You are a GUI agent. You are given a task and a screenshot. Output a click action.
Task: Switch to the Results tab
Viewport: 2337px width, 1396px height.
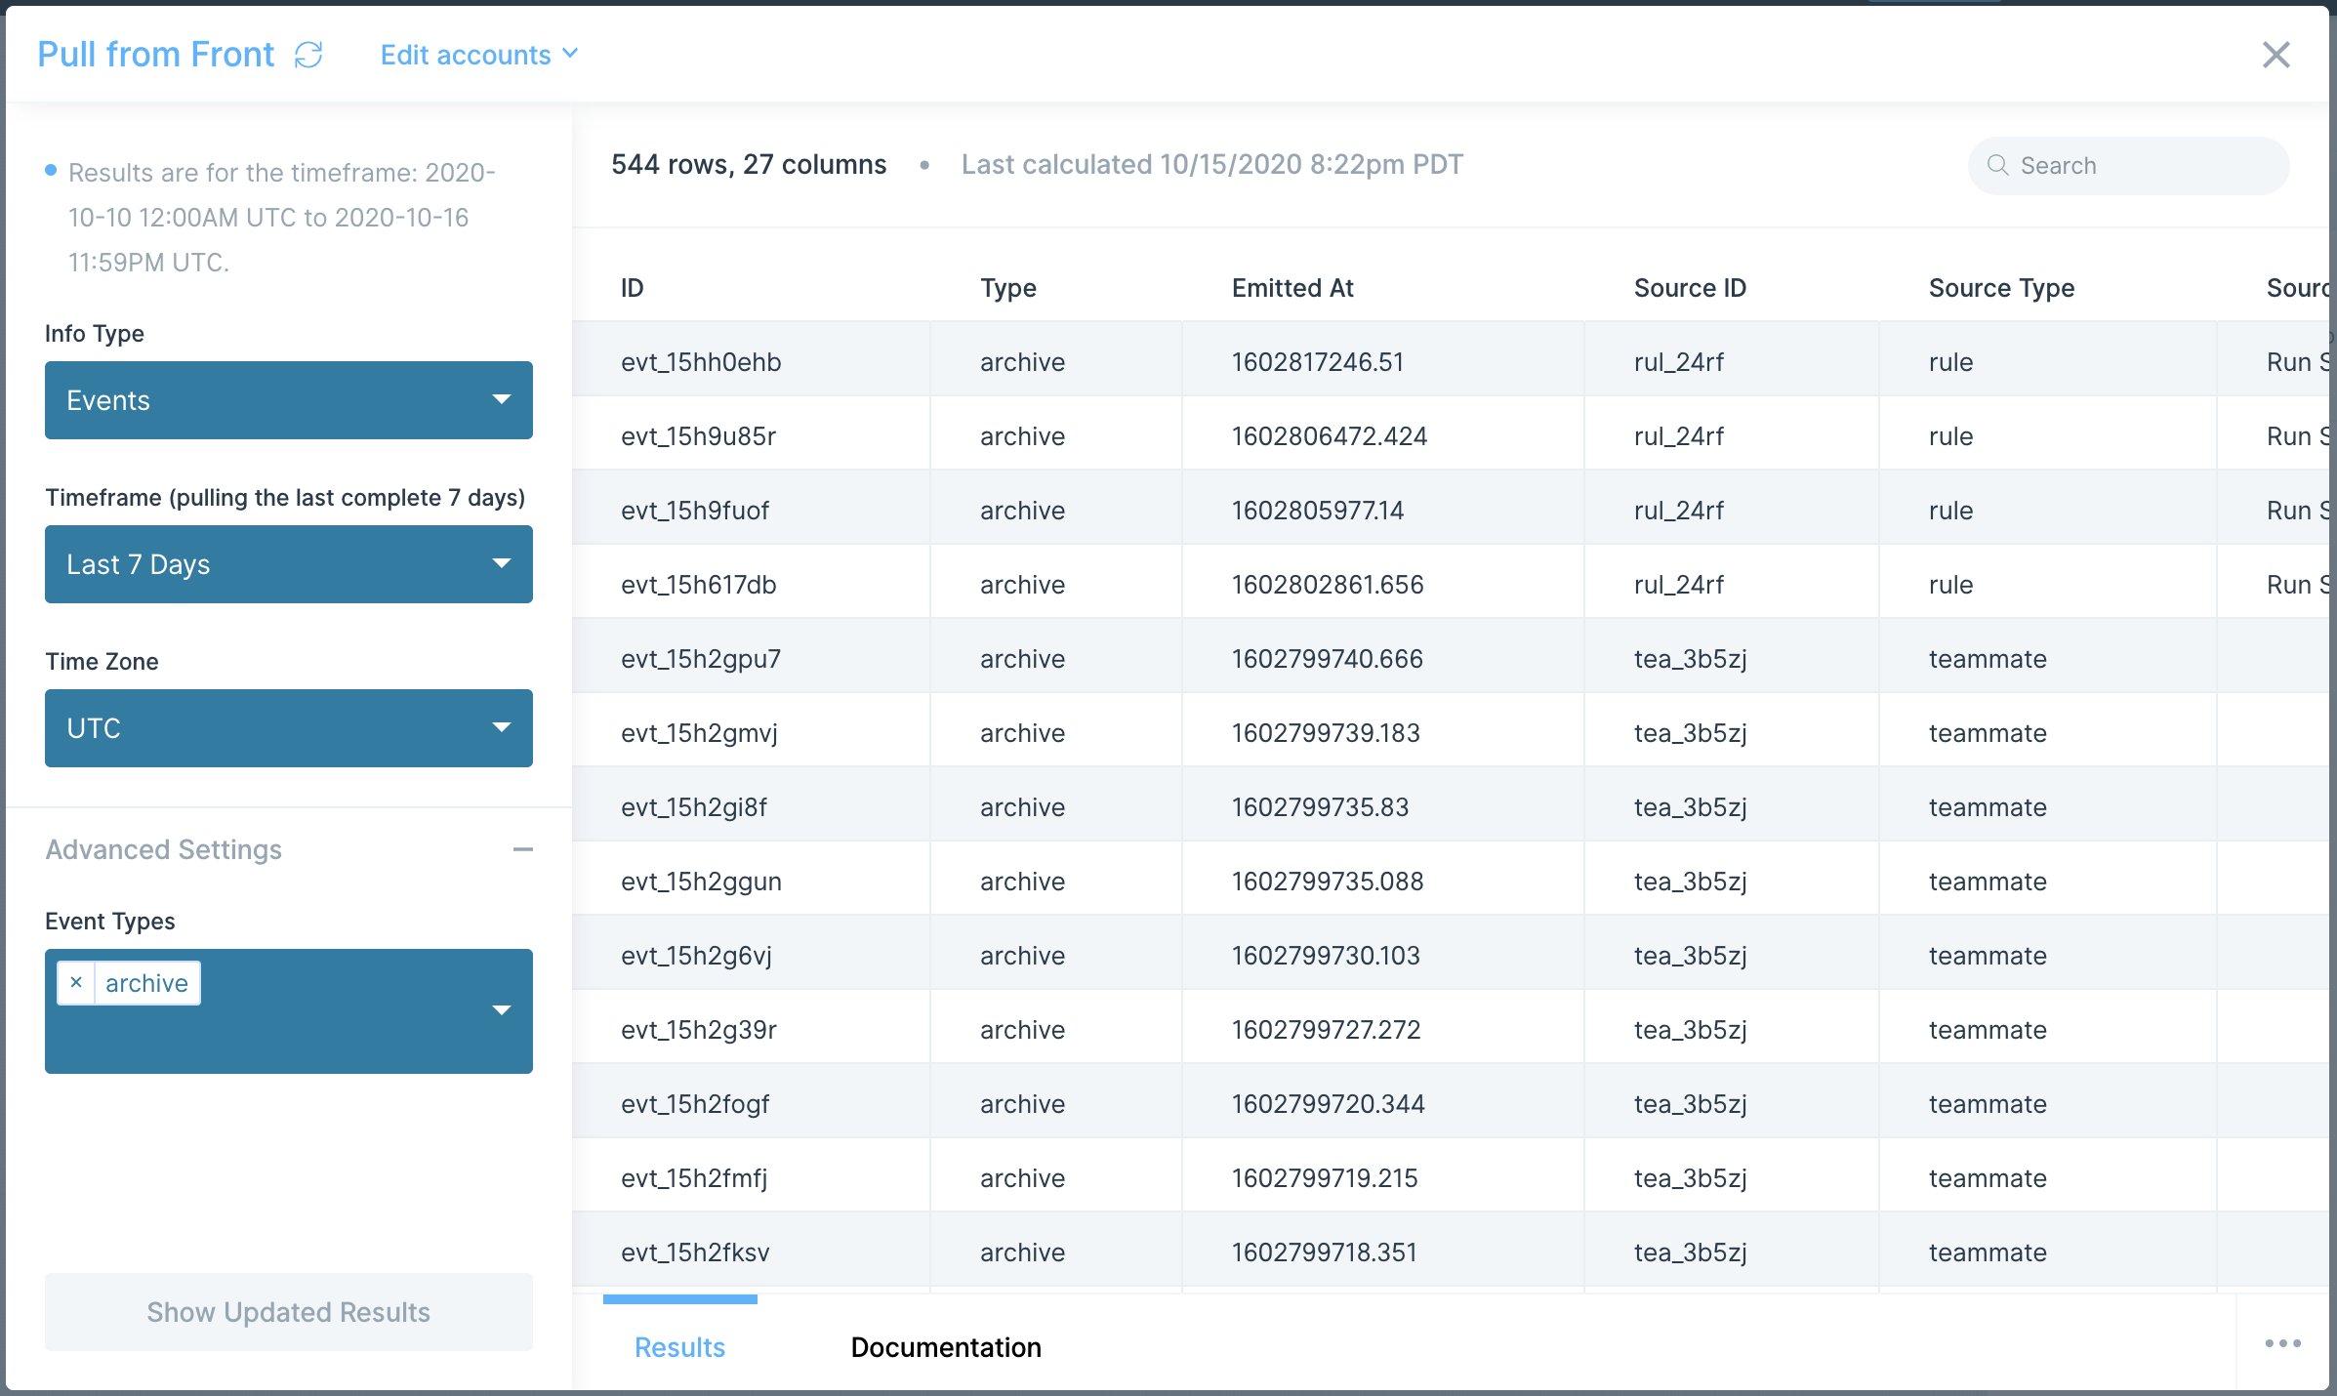coord(680,1347)
